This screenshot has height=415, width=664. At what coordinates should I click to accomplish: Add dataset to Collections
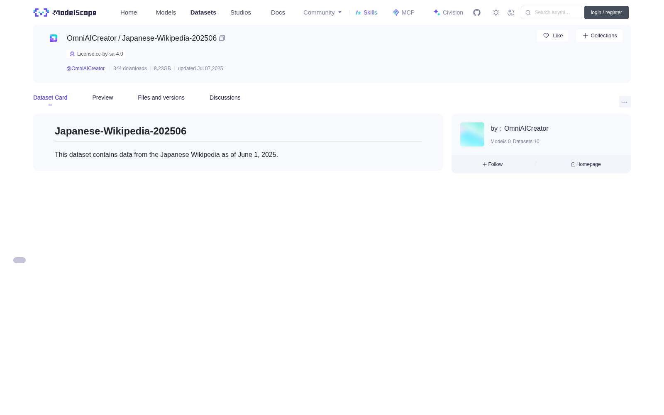coord(599,36)
